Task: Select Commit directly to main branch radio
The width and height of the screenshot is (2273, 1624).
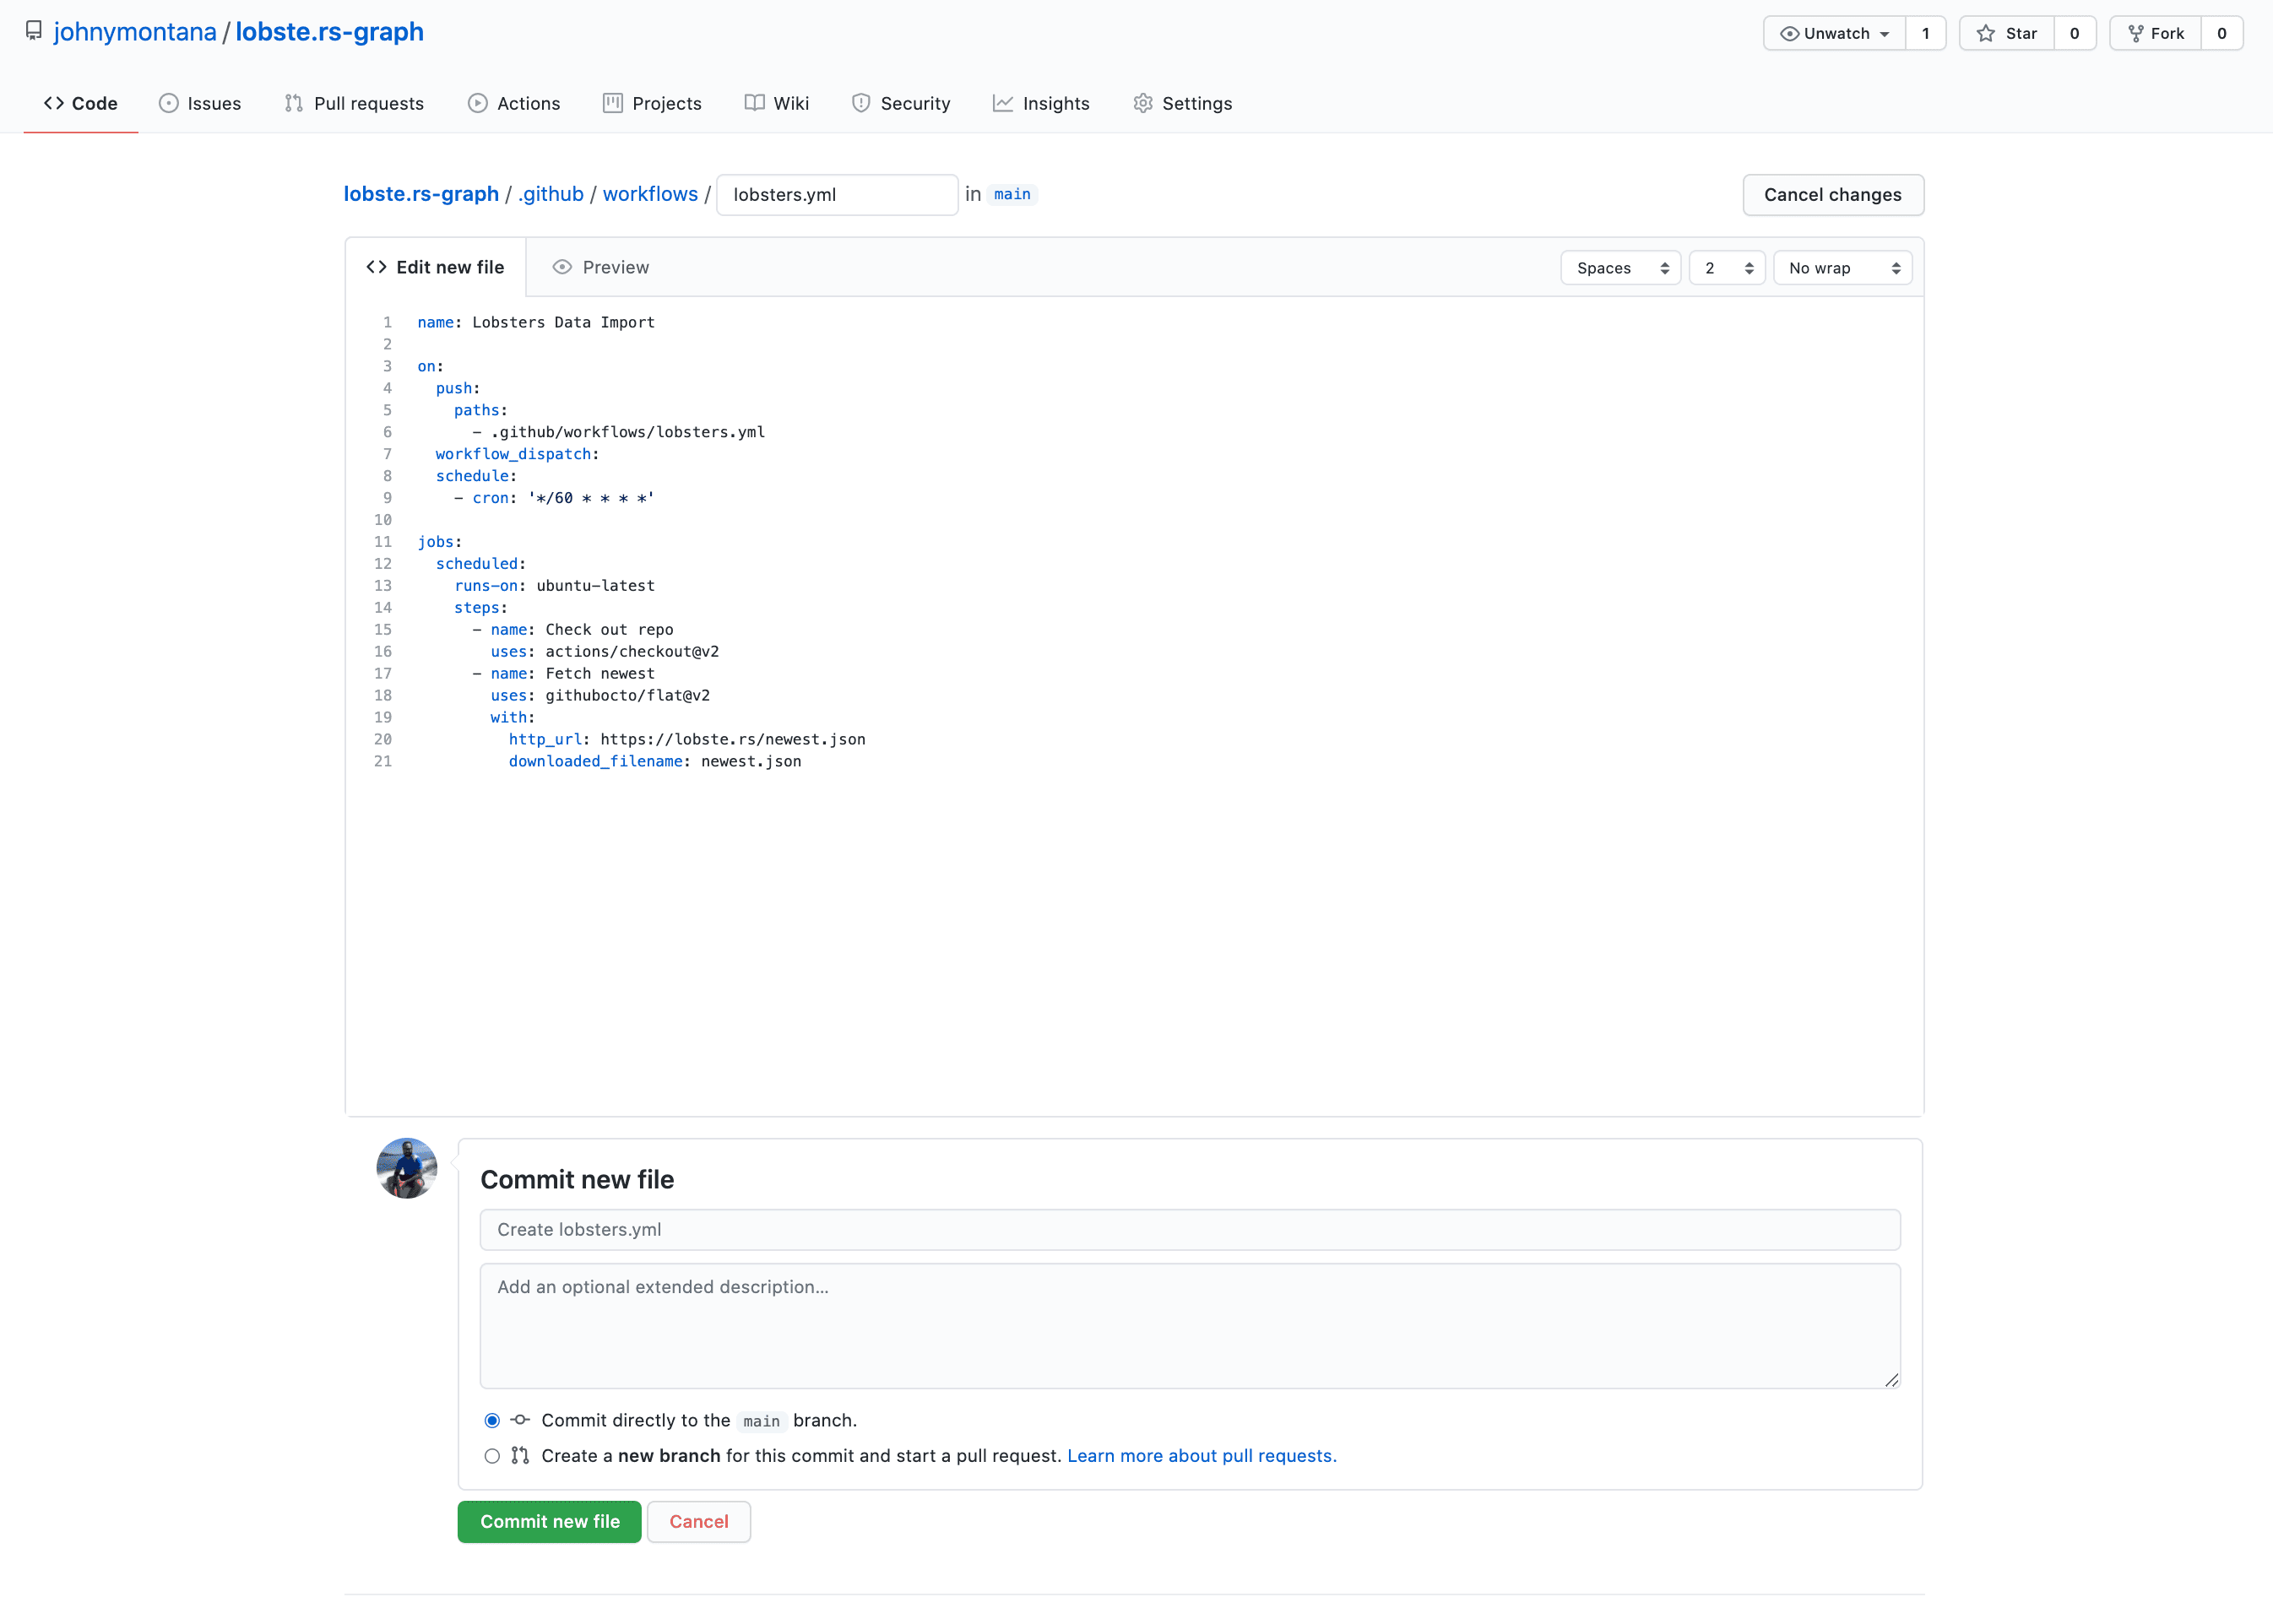Action: (492, 1420)
